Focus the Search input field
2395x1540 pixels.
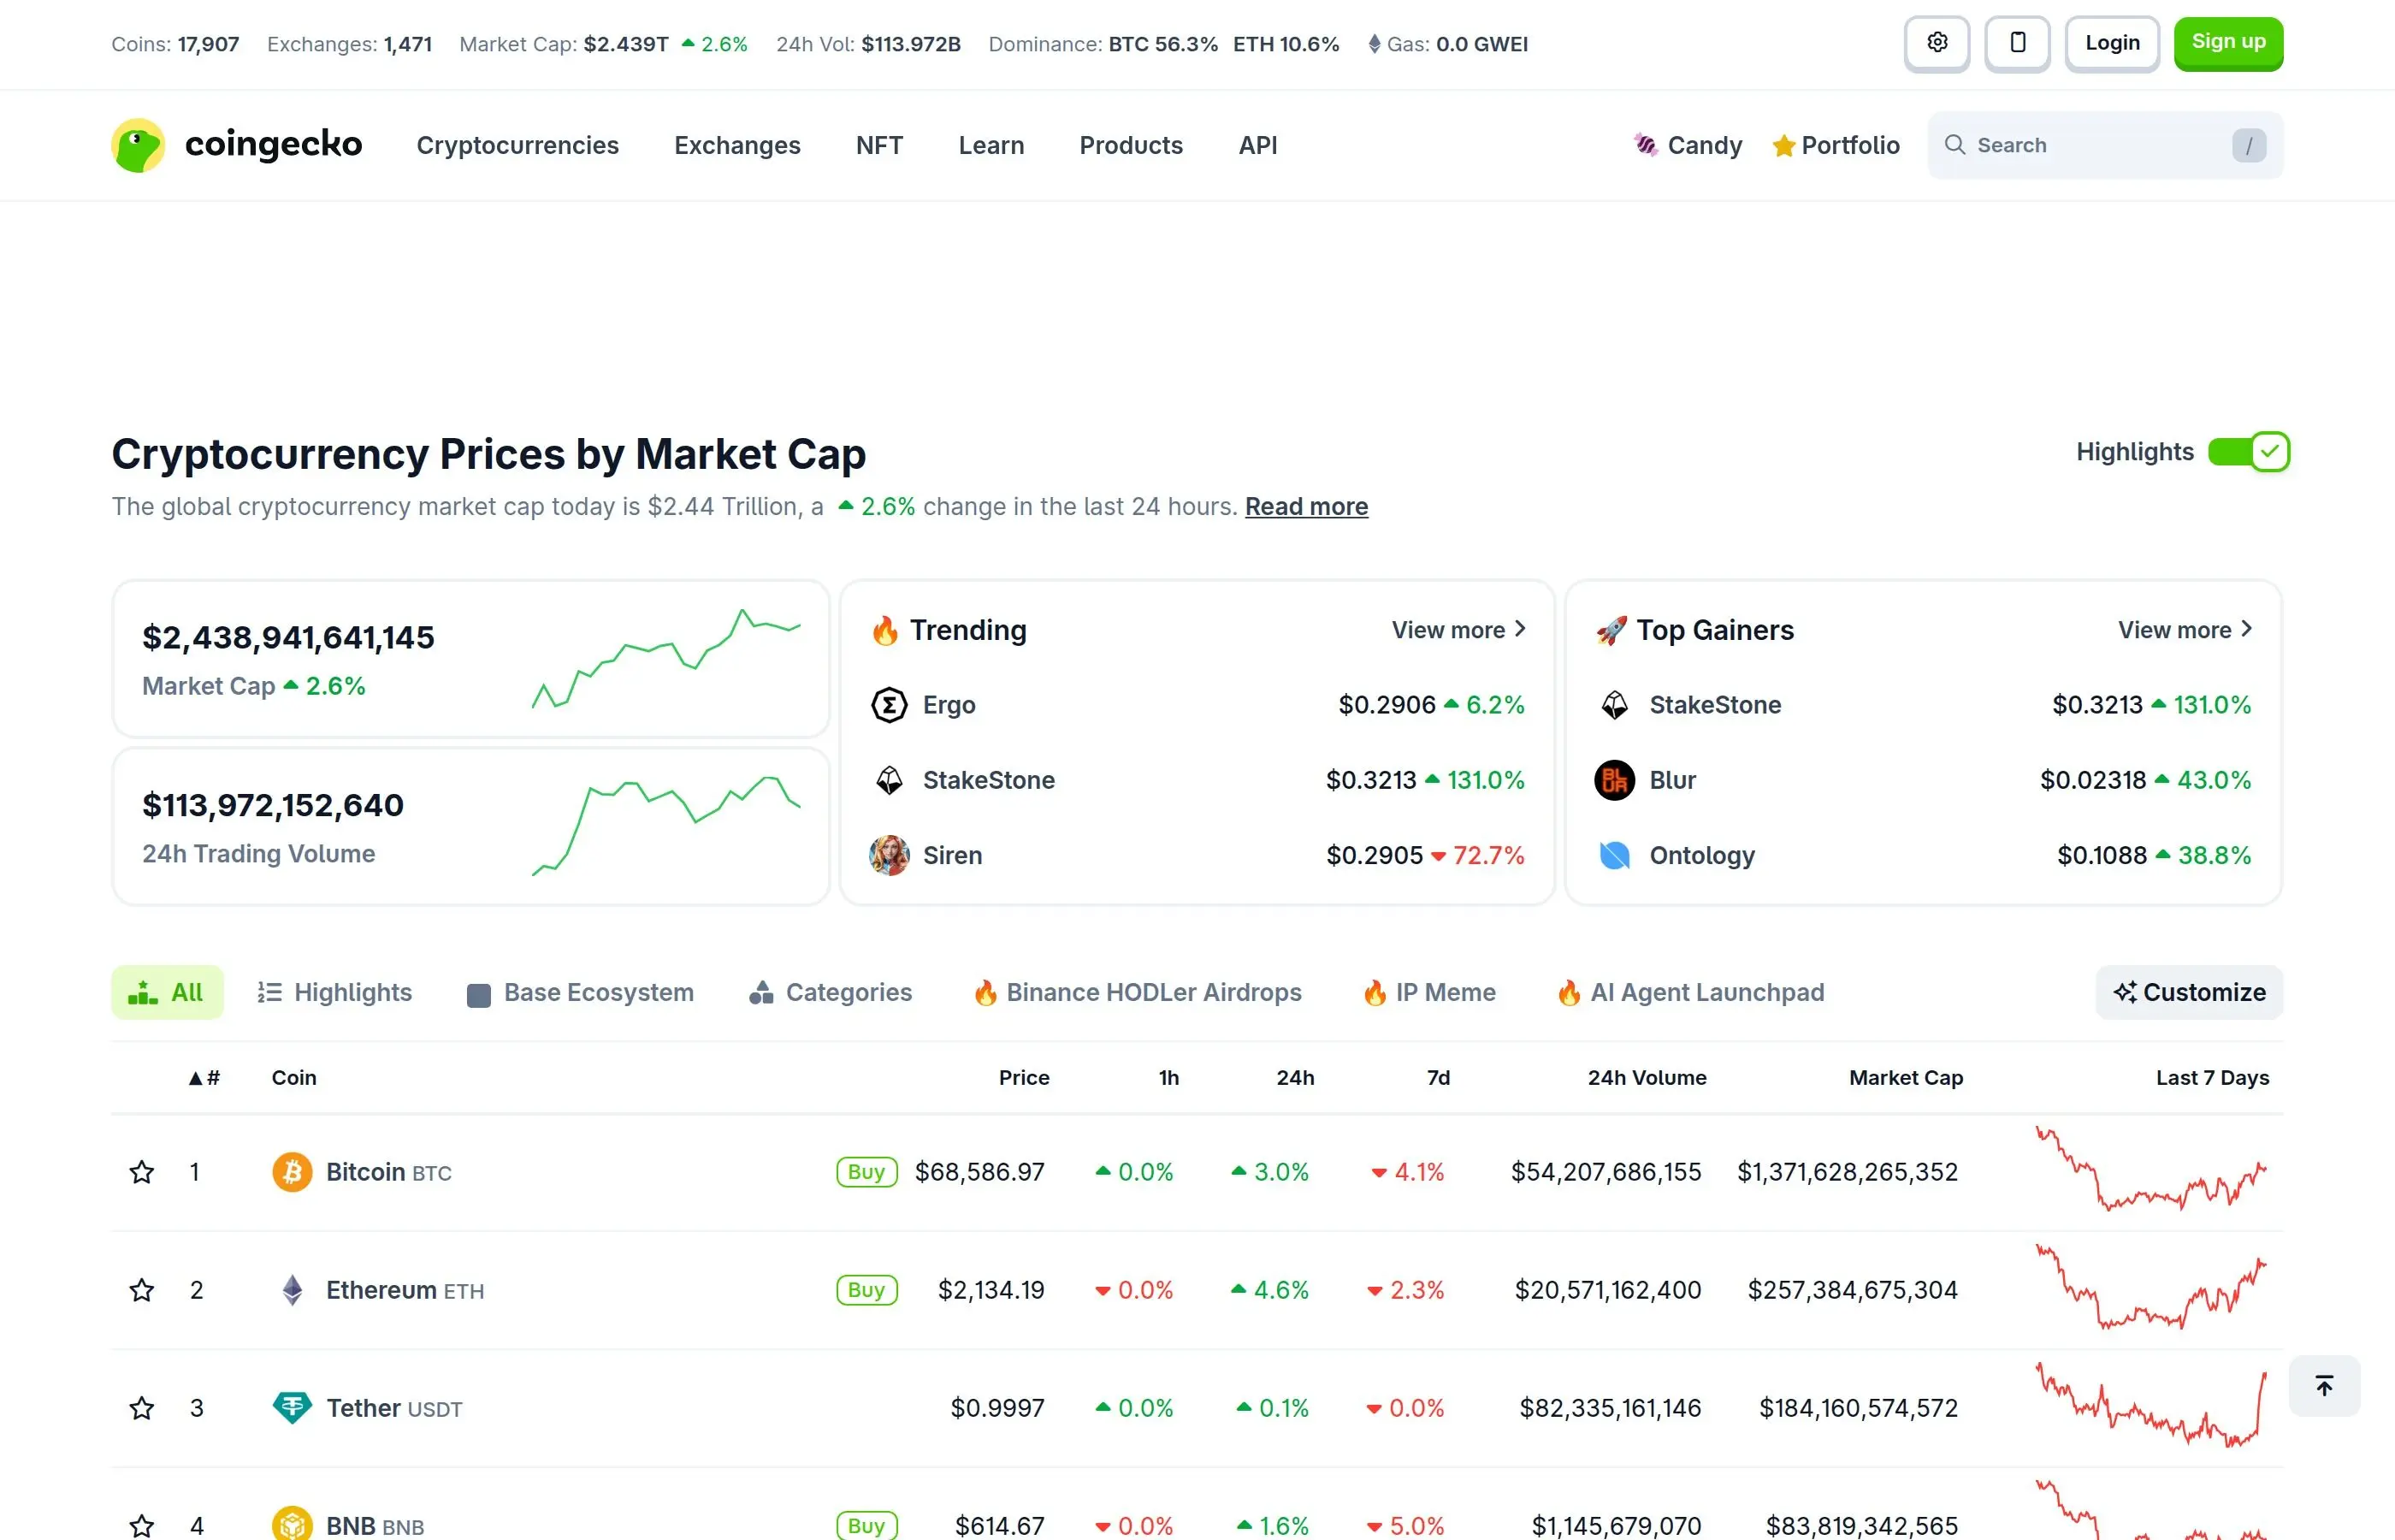tap(2105, 145)
